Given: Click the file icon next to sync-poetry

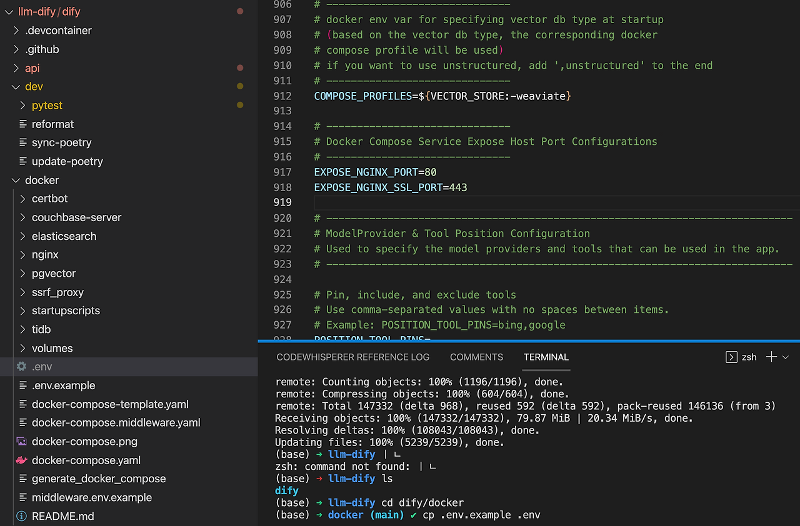Looking at the screenshot, I should click(x=23, y=142).
